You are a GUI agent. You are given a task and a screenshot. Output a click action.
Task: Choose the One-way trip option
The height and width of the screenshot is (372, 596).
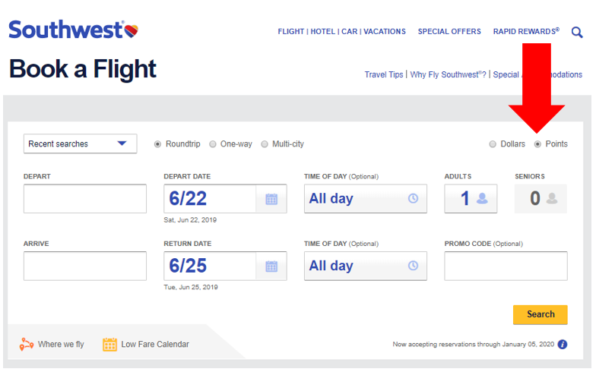(x=213, y=144)
